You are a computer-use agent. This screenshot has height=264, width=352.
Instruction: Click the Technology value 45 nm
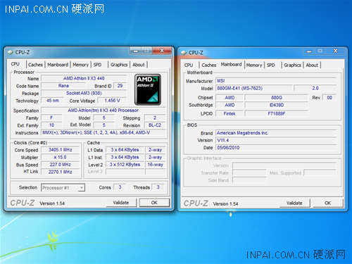pos(53,101)
